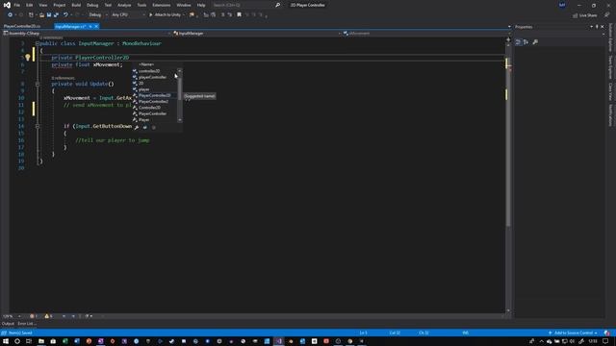616x346 pixels.
Task: Click the Windows Start button
Action: [x=6, y=341]
